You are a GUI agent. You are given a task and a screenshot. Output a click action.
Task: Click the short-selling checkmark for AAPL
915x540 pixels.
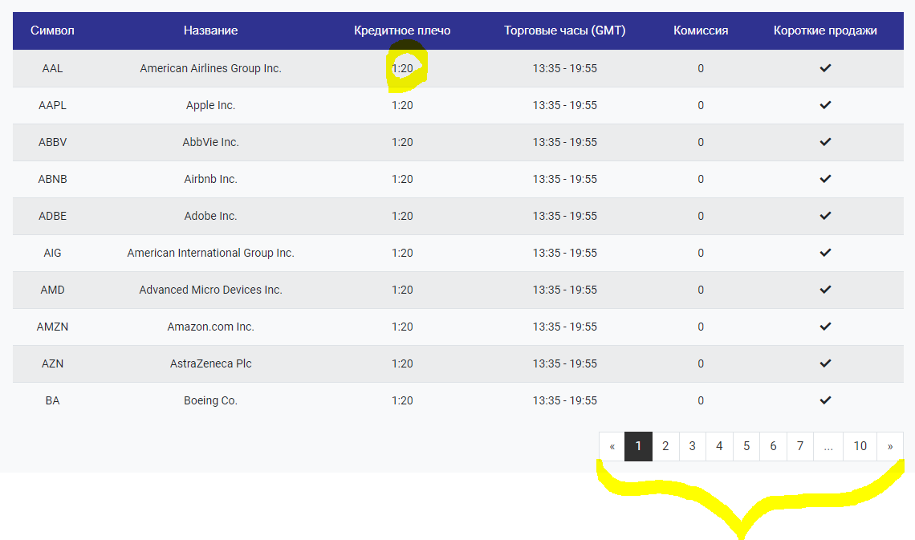click(825, 105)
